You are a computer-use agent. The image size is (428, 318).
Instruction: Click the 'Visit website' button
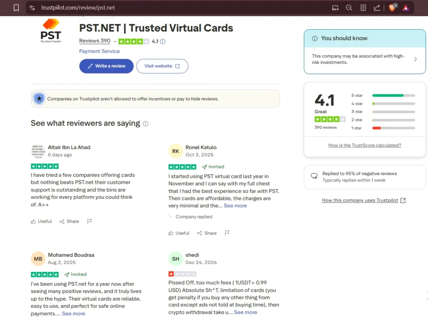[x=162, y=66]
